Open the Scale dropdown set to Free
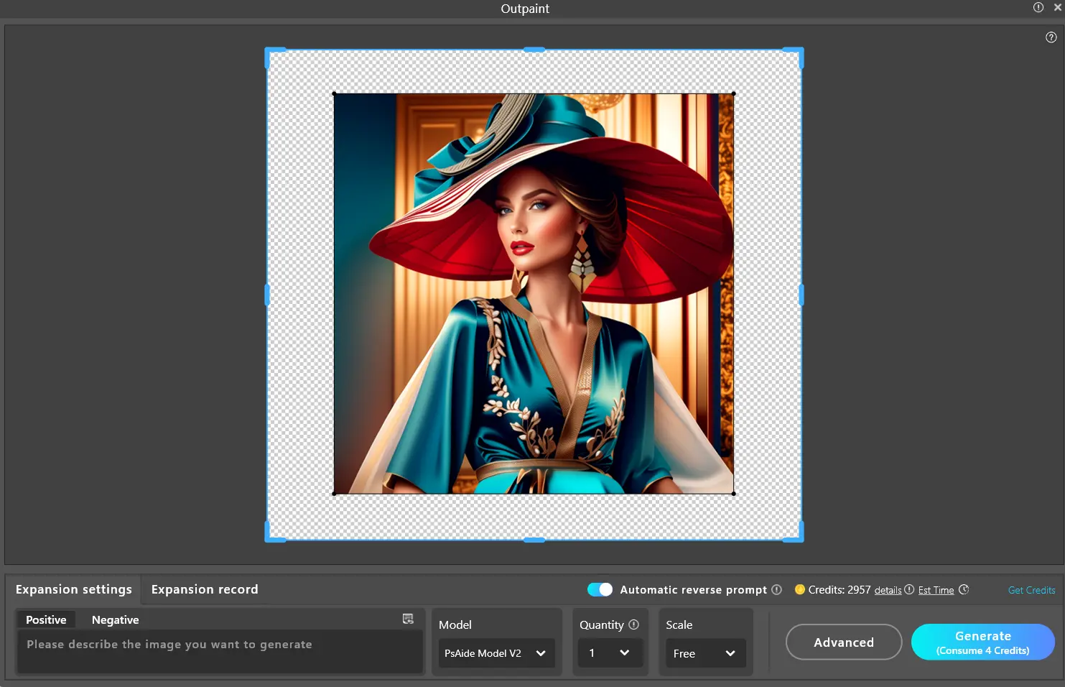 (705, 653)
